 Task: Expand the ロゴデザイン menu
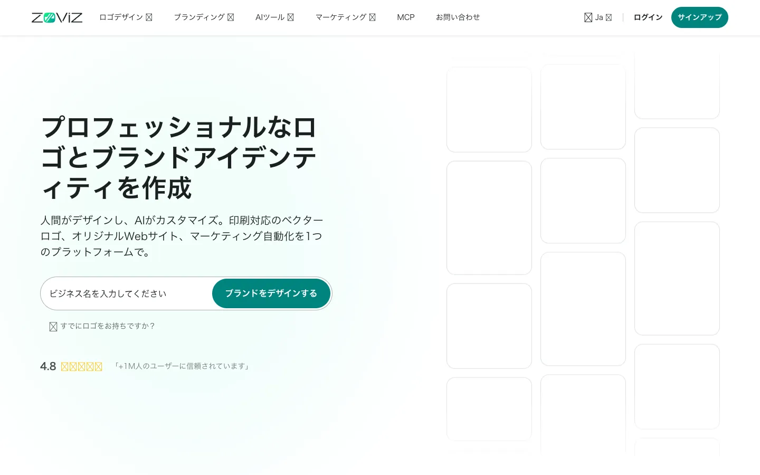(x=126, y=17)
